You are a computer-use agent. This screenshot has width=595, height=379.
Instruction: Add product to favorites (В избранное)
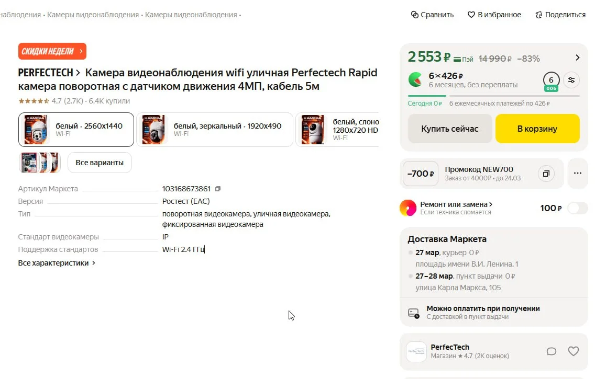pos(471,15)
